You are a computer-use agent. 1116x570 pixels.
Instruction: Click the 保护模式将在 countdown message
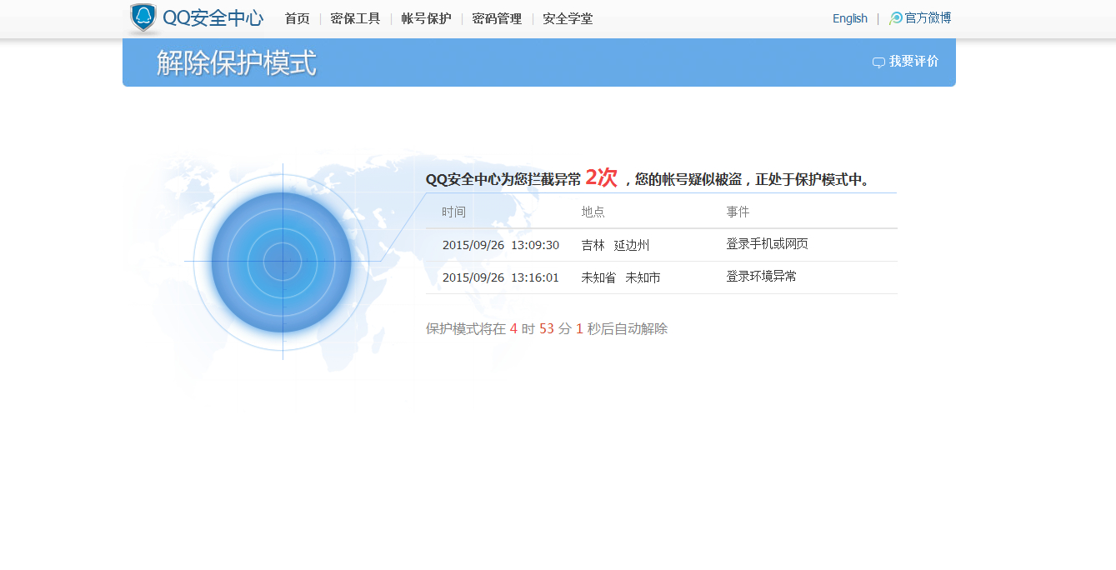click(x=547, y=328)
